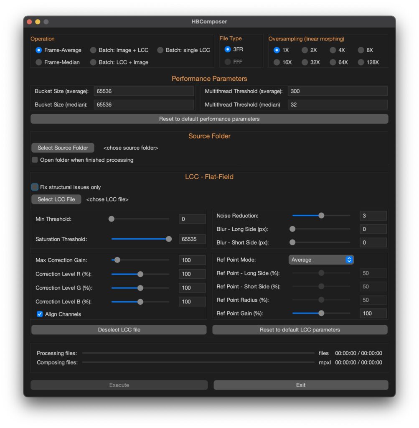
Task: Click the Blur - Short Side value field
Action: [x=373, y=242]
